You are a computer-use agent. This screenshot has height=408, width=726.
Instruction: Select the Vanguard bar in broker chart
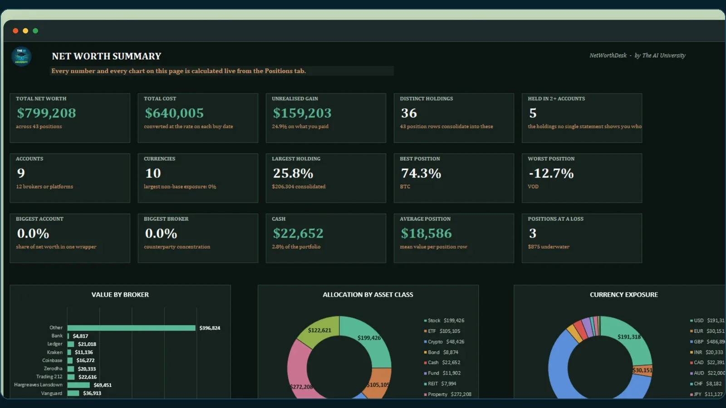click(x=74, y=393)
